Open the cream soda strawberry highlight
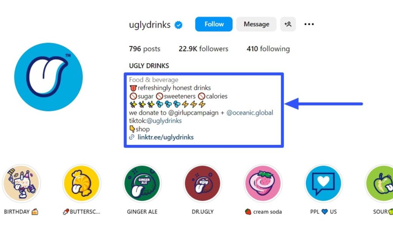Image resolution: width=393 pixels, height=225 pixels. pos(263,184)
